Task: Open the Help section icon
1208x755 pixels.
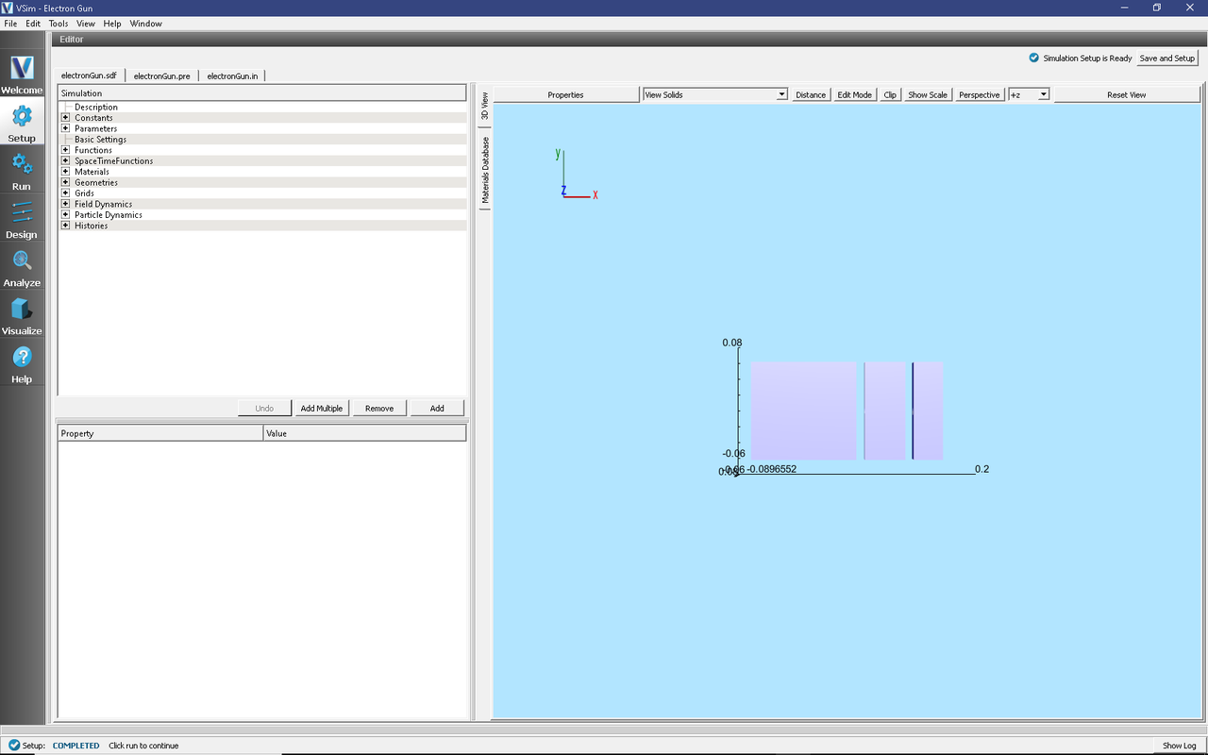Action: (x=22, y=363)
